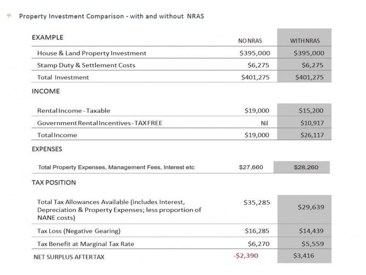Click the Rental Income - Taxable row label
This screenshot has height=275, width=366.
[74, 110]
